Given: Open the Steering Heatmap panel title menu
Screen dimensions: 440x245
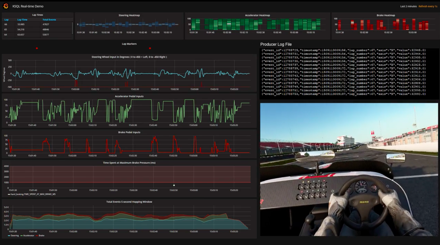Looking at the screenshot, I should click(x=129, y=15).
